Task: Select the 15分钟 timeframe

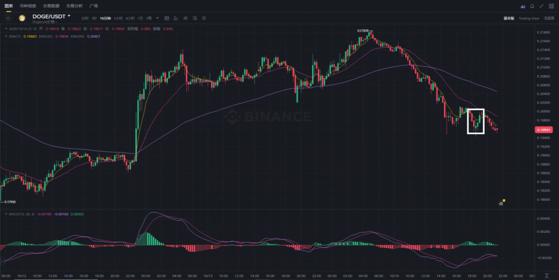Action: pos(106,18)
